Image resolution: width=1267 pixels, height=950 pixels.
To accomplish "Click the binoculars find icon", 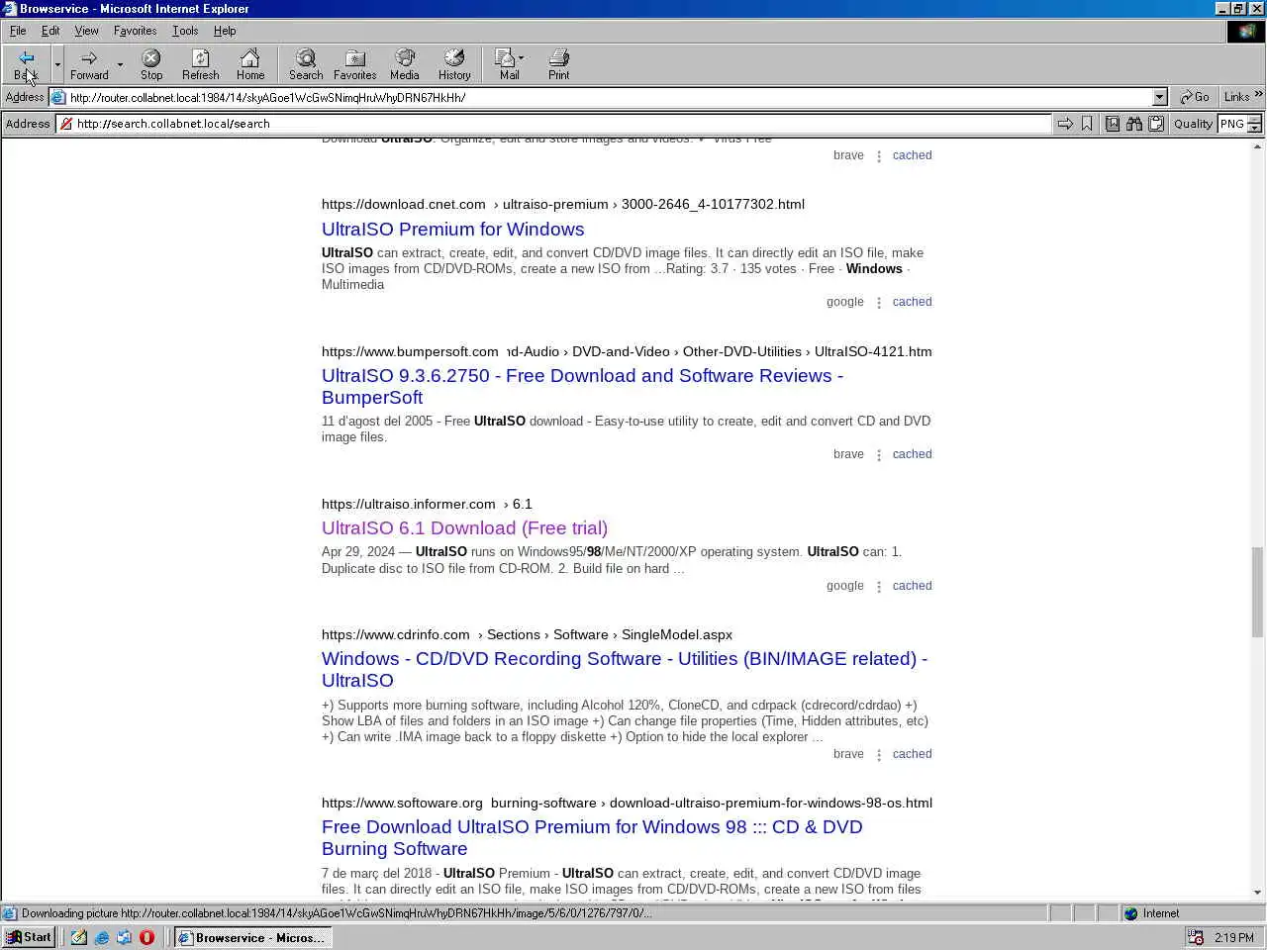I will coord(1134,124).
